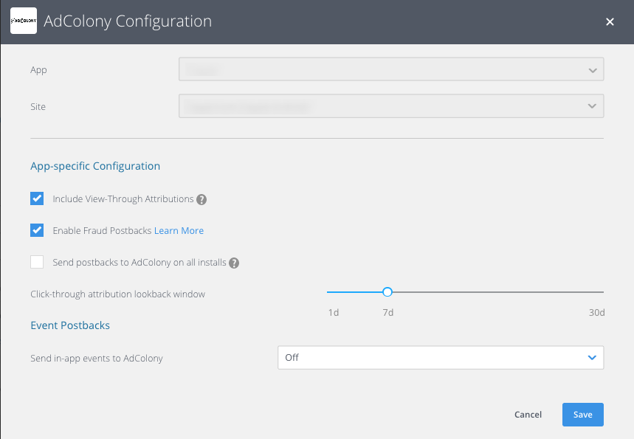Viewport: 634px width, 439px height.
Task: Click the chevron arrow on the App dropdown
Action: click(x=592, y=70)
